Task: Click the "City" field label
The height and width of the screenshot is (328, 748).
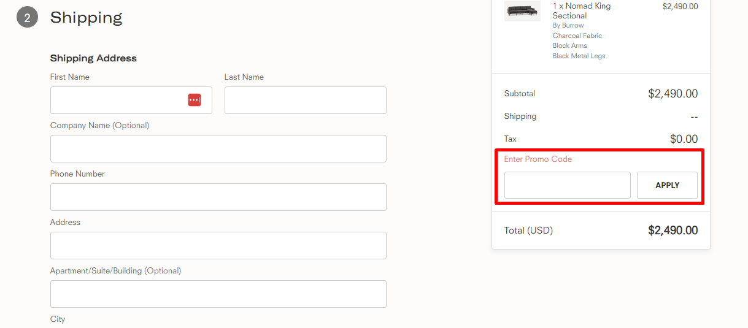Action: point(58,319)
